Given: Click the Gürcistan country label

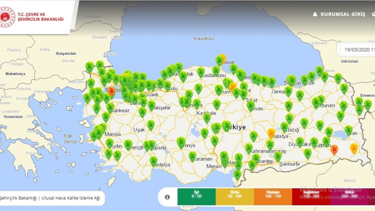Looking at the screenshot, I should [349, 61].
